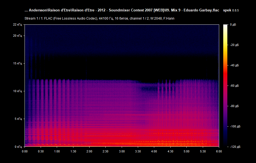Click the -120 дБ scale label
This screenshot has width=256, height=163.
click(235, 147)
